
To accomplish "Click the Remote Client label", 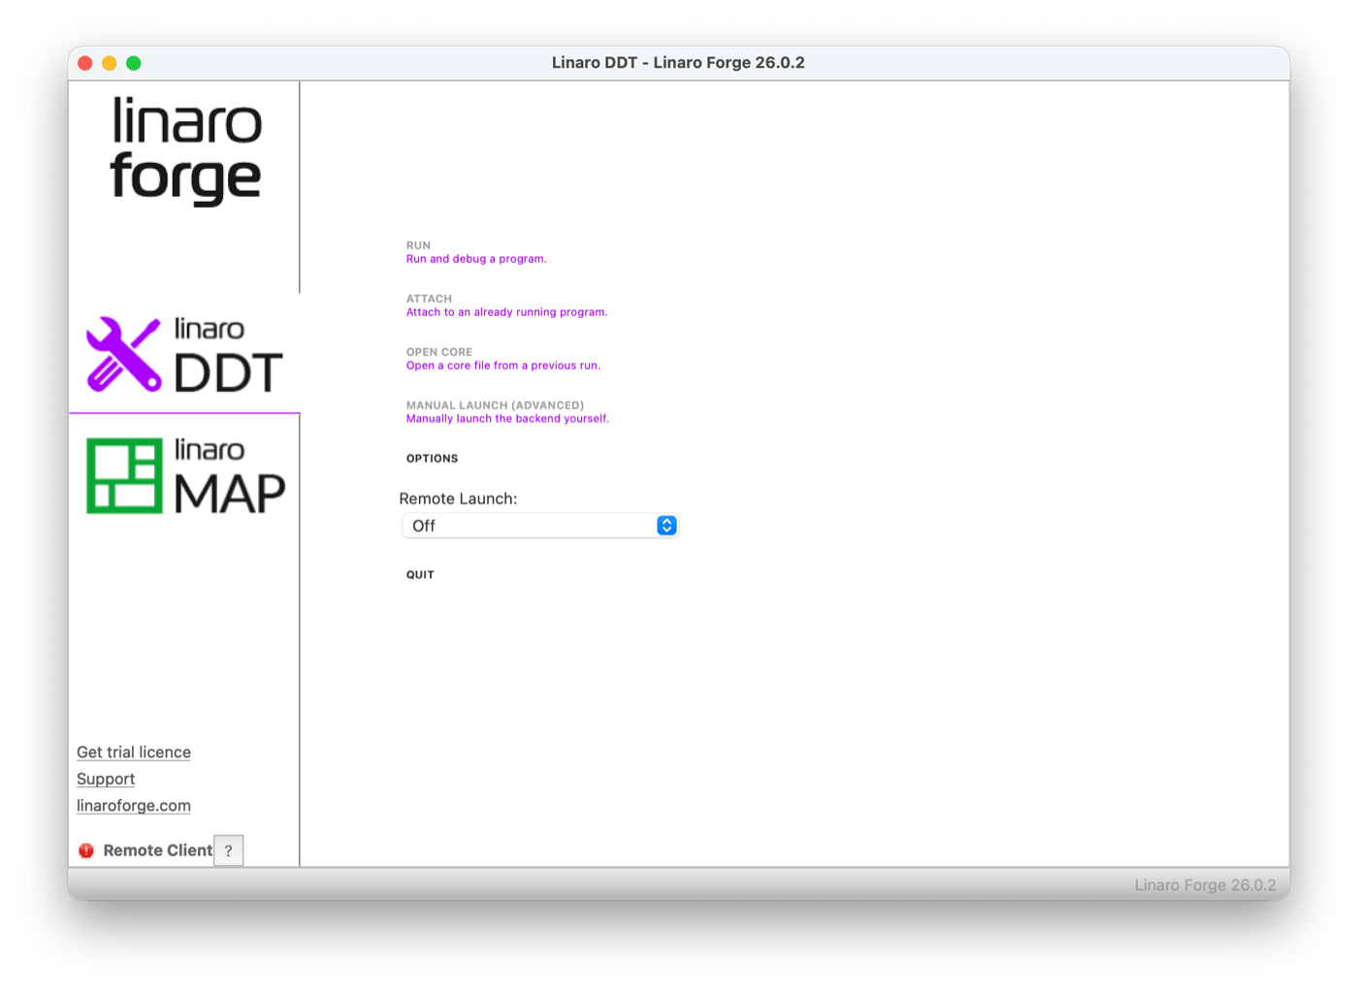I will (157, 850).
